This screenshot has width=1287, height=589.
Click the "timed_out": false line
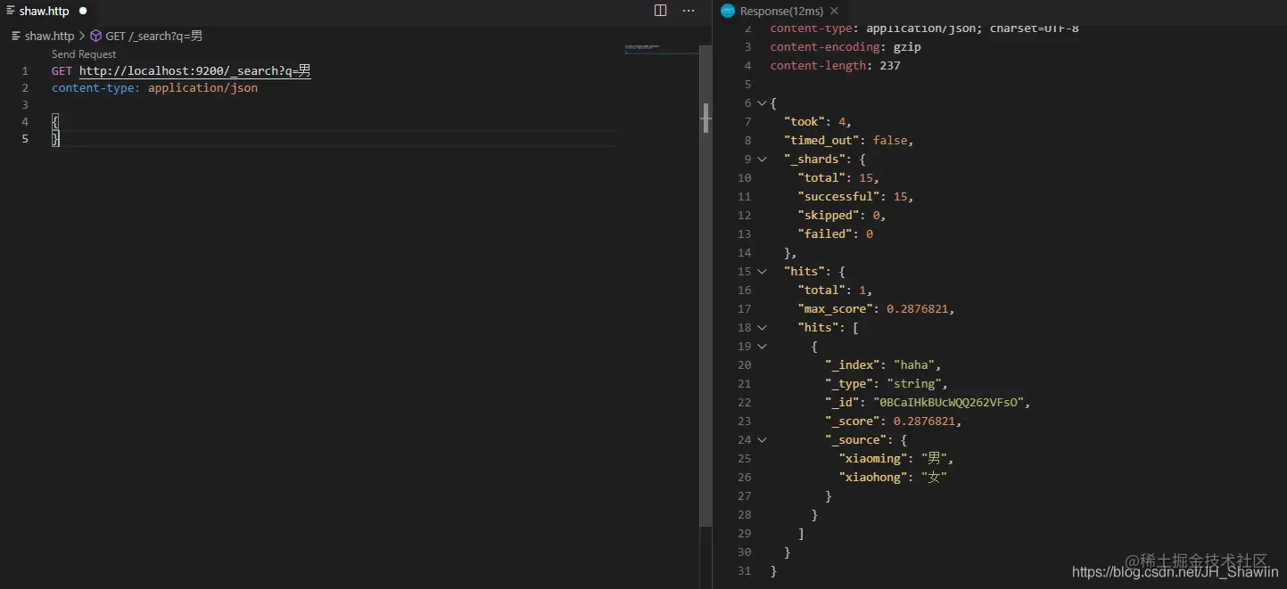[x=849, y=141]
